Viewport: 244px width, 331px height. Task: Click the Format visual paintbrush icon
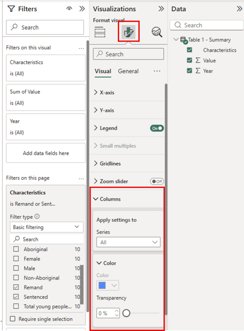point(129,32)
